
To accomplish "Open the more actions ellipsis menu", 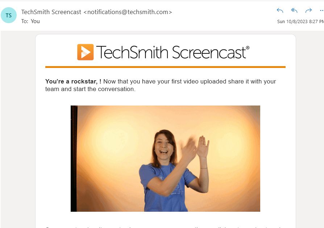I will tap(322, 10).
